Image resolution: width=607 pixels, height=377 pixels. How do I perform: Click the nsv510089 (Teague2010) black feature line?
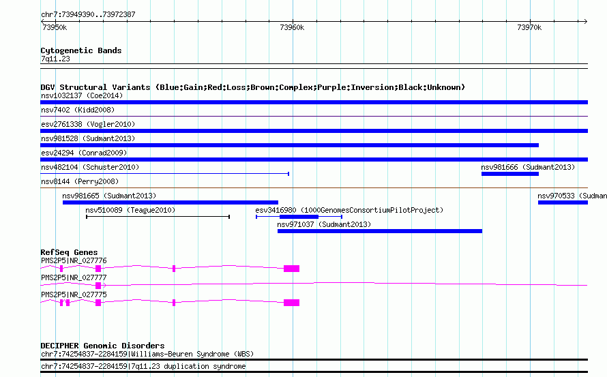(x=158, y=217)
